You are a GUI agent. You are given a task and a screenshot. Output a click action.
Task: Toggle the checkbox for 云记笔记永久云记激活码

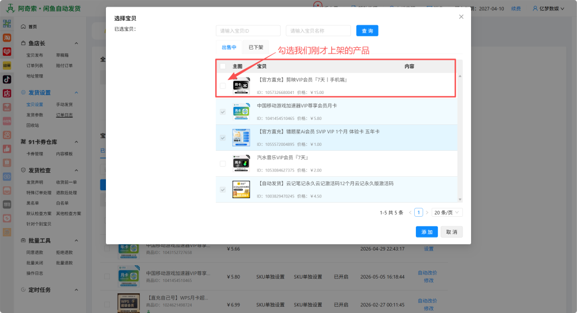pyautogui.click(x=223, y=189)
